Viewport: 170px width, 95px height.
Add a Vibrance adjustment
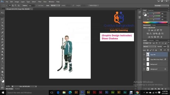(161, 30)
